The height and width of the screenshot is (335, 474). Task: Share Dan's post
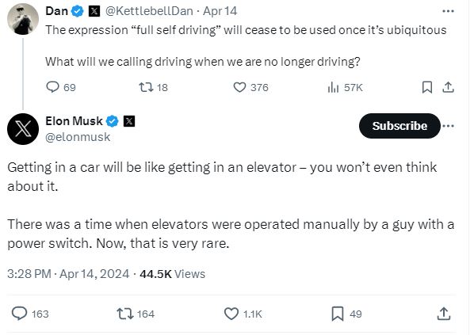pos(448,87)
